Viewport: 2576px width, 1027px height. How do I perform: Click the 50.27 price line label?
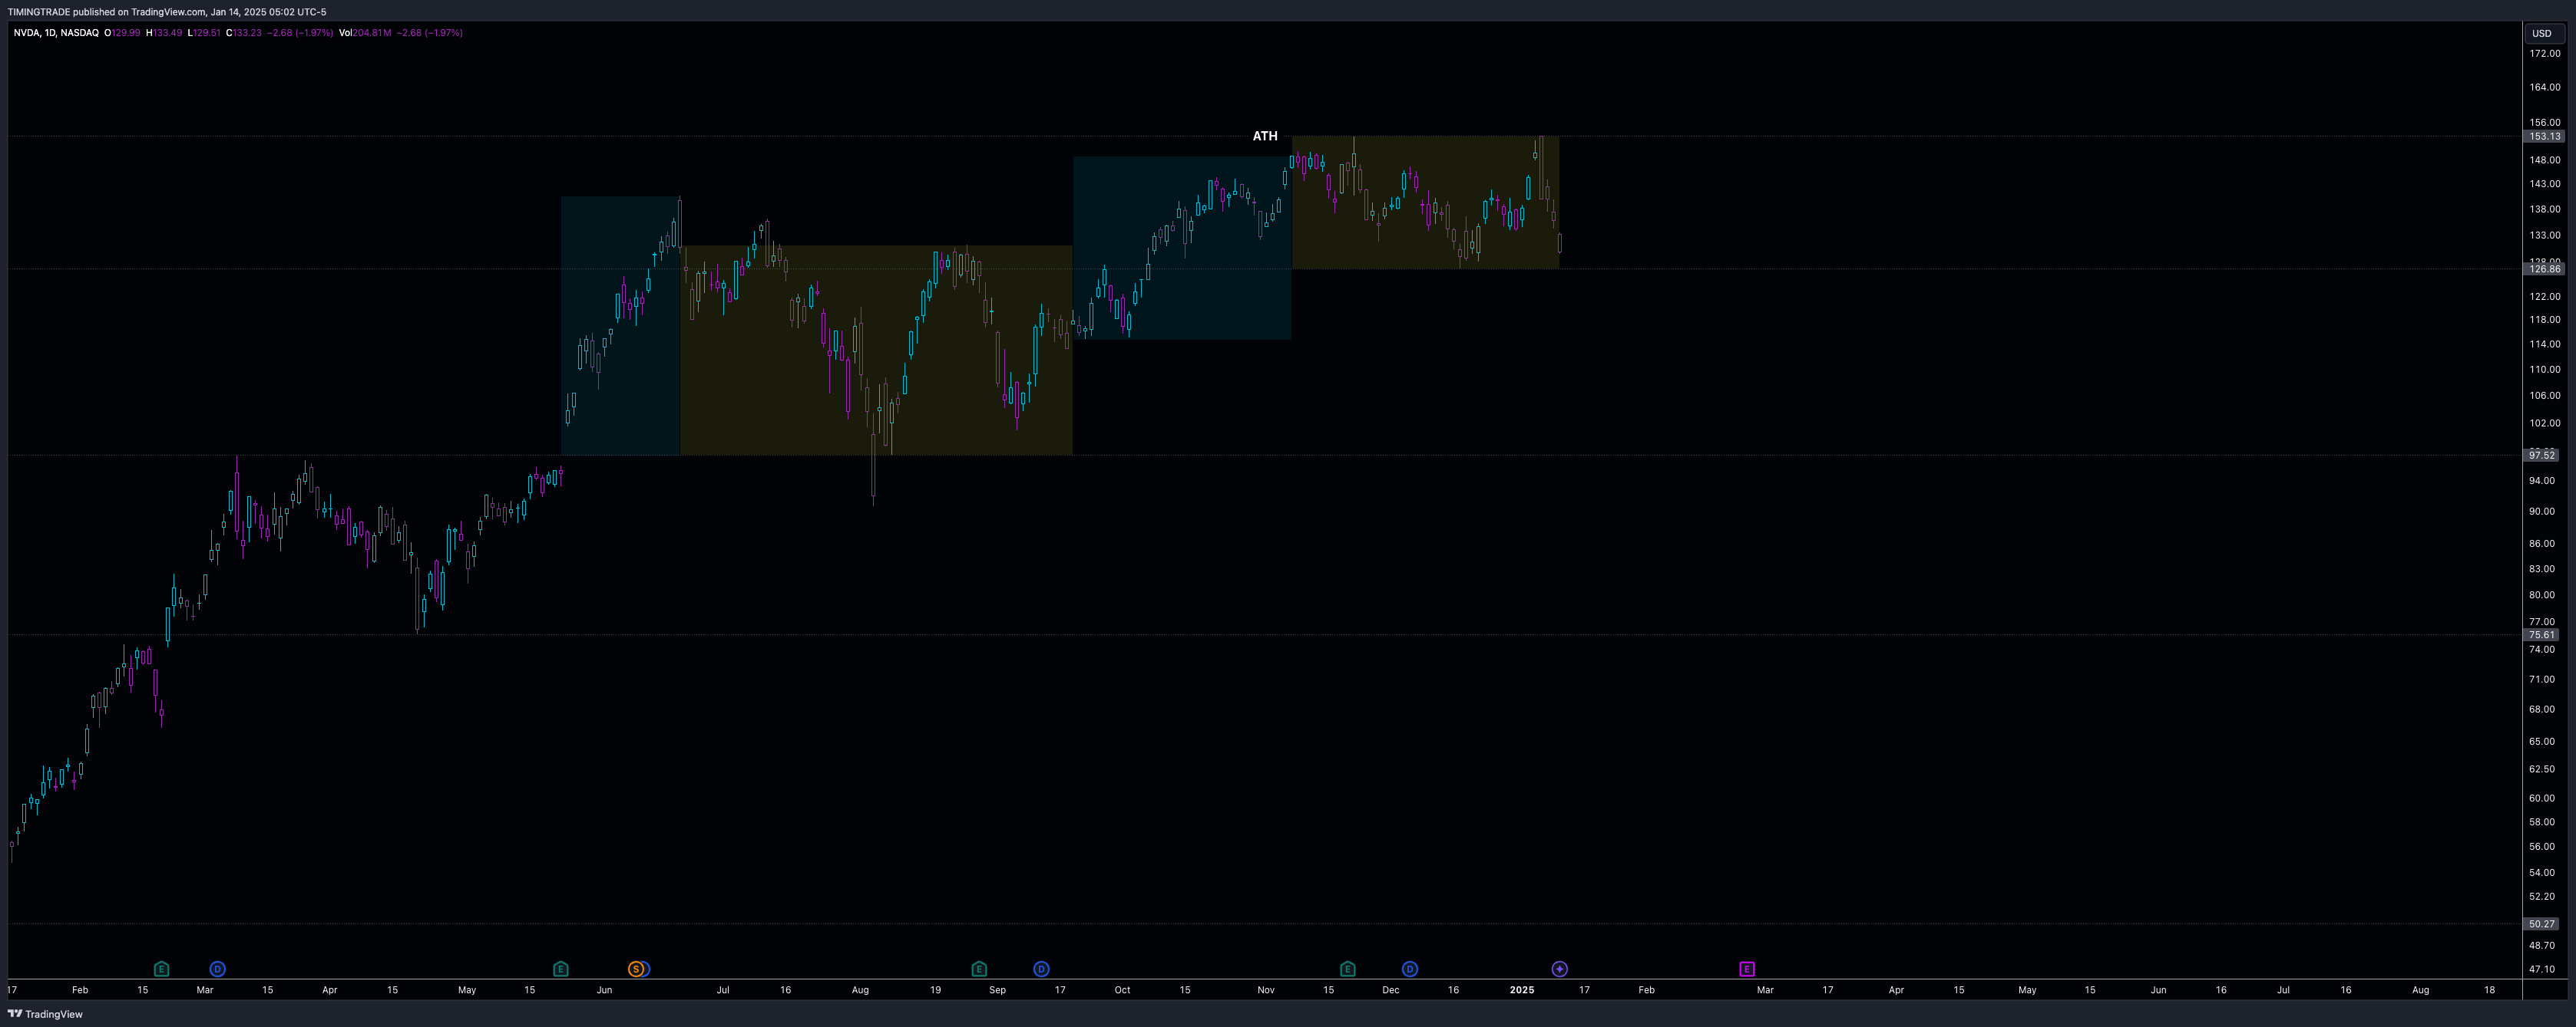tap(2541, 924)
